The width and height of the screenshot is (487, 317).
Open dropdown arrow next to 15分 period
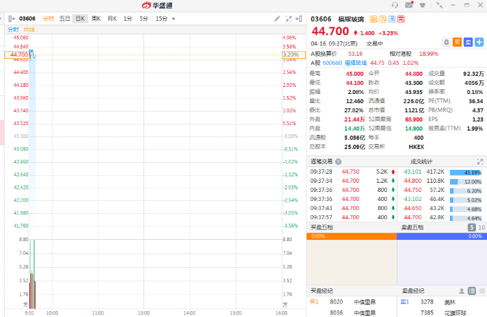(x=173, y=19)
